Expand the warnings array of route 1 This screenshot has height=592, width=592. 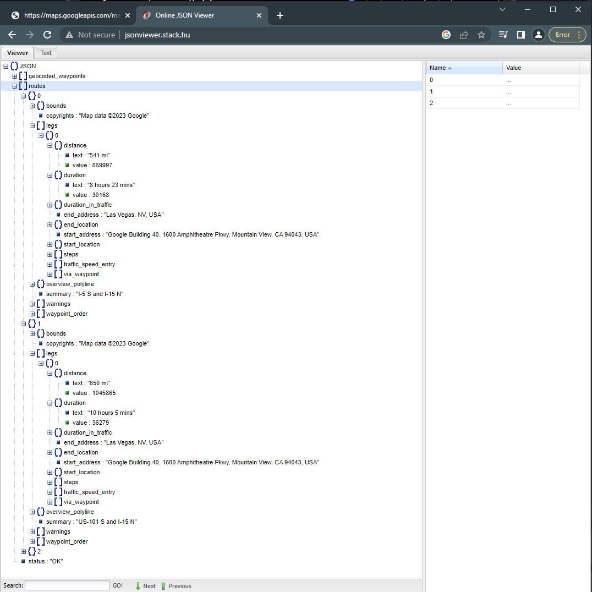pos(32,531)
